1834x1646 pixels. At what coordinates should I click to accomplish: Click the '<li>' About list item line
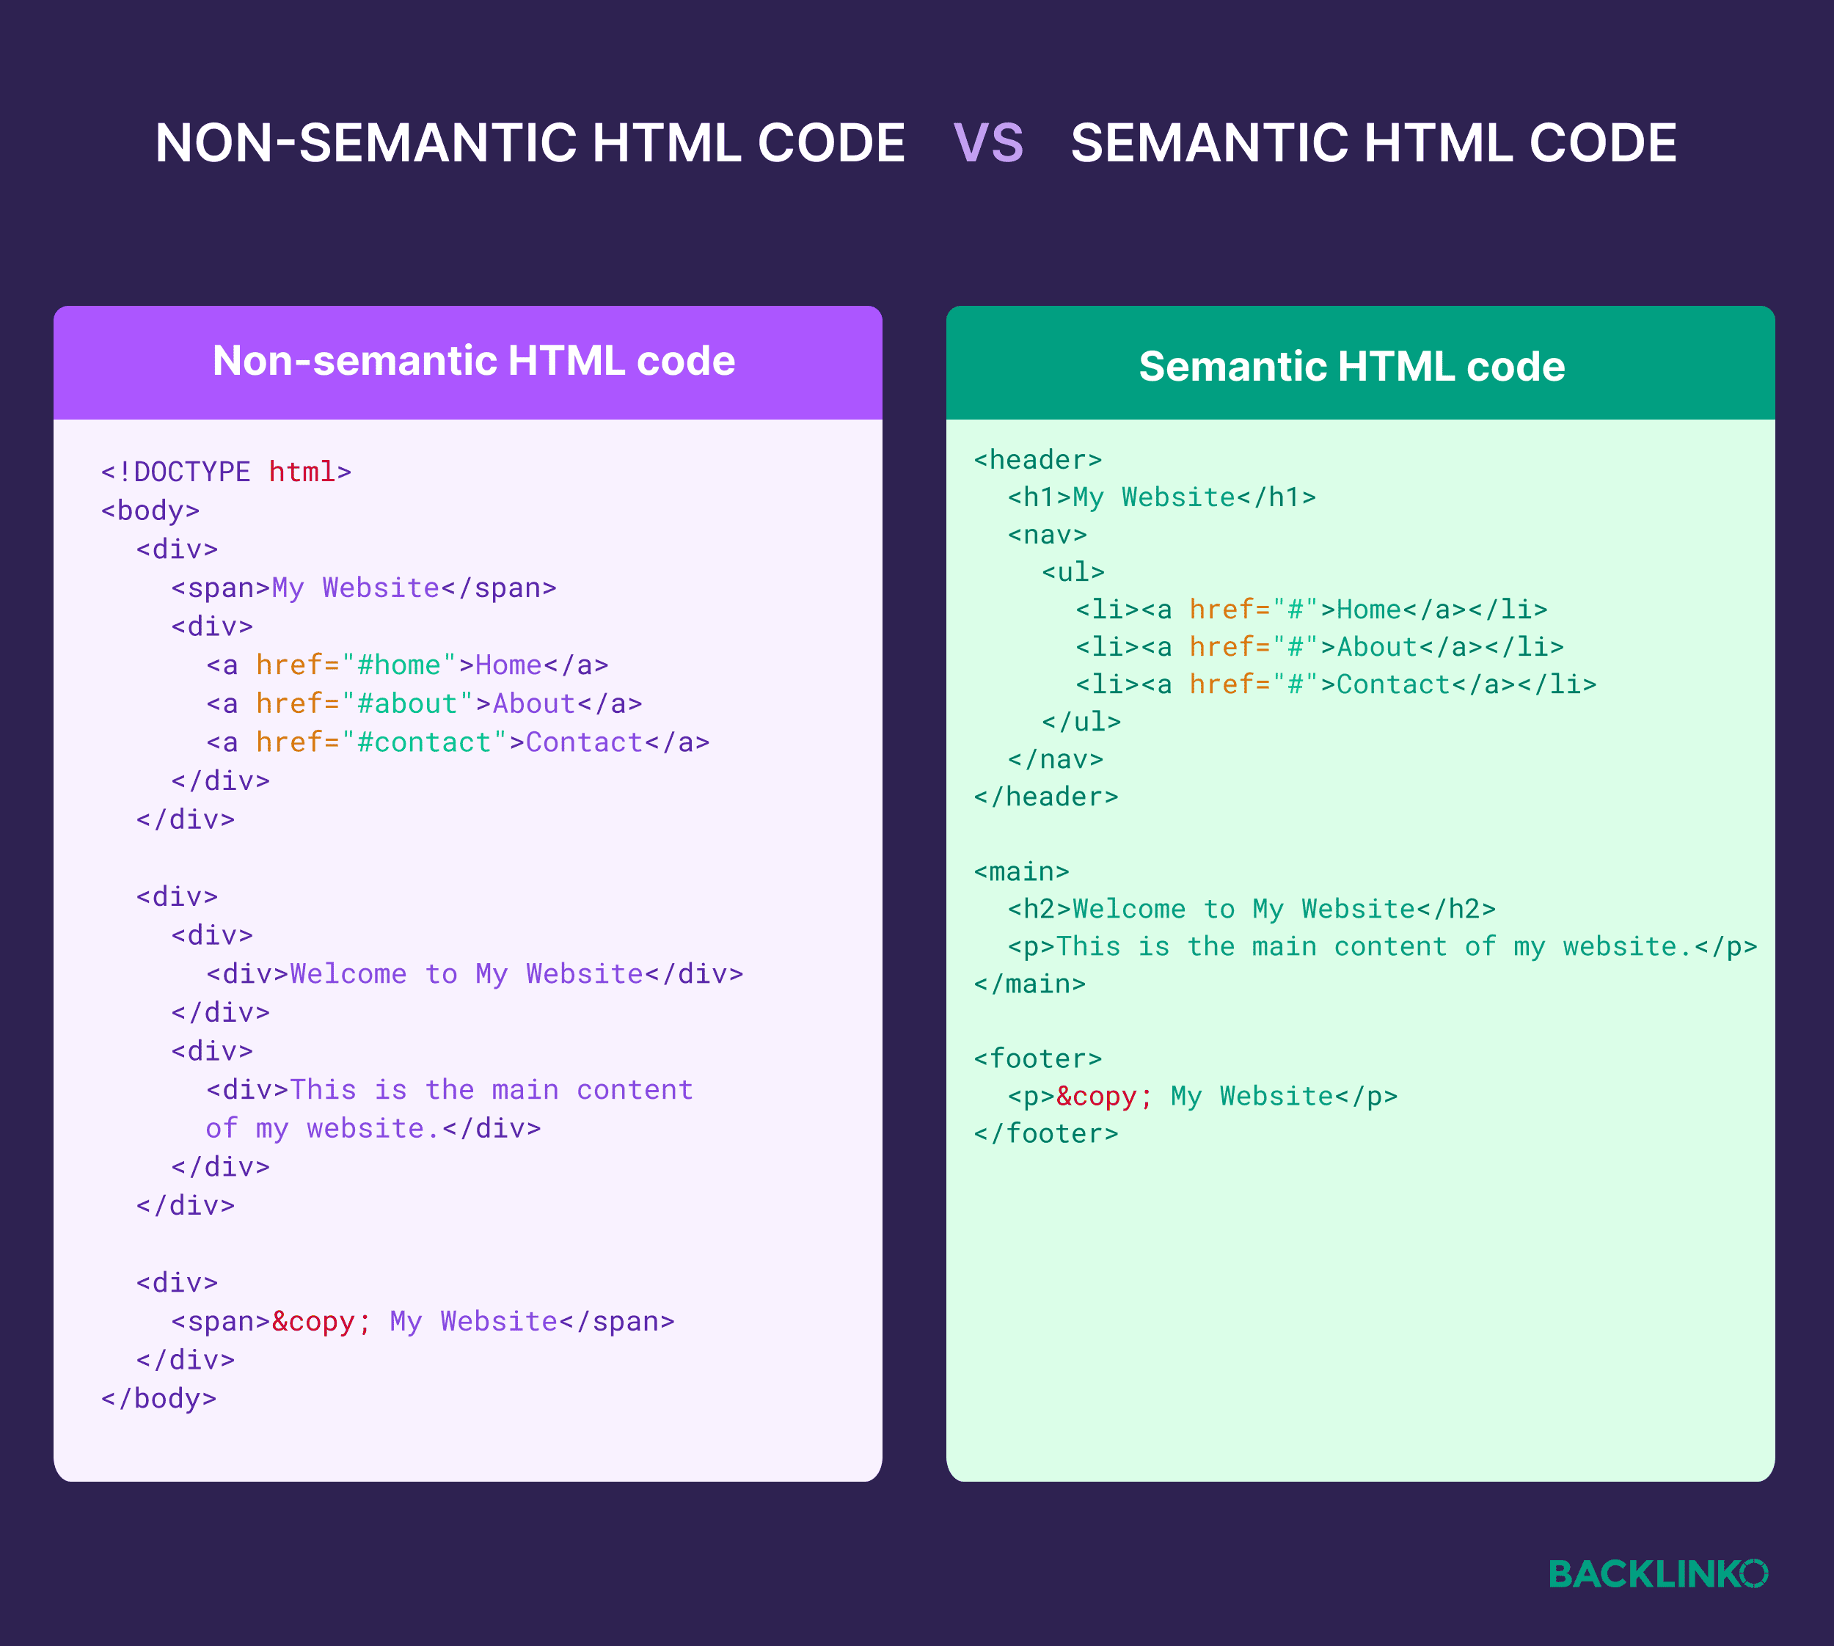tap(1320, 648)
